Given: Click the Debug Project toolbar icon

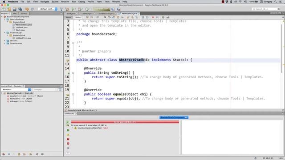Looking at the screenshot, I should (x=79, y=9).
